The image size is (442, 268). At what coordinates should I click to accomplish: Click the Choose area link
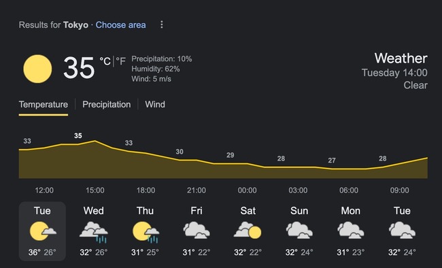[120, 25]
